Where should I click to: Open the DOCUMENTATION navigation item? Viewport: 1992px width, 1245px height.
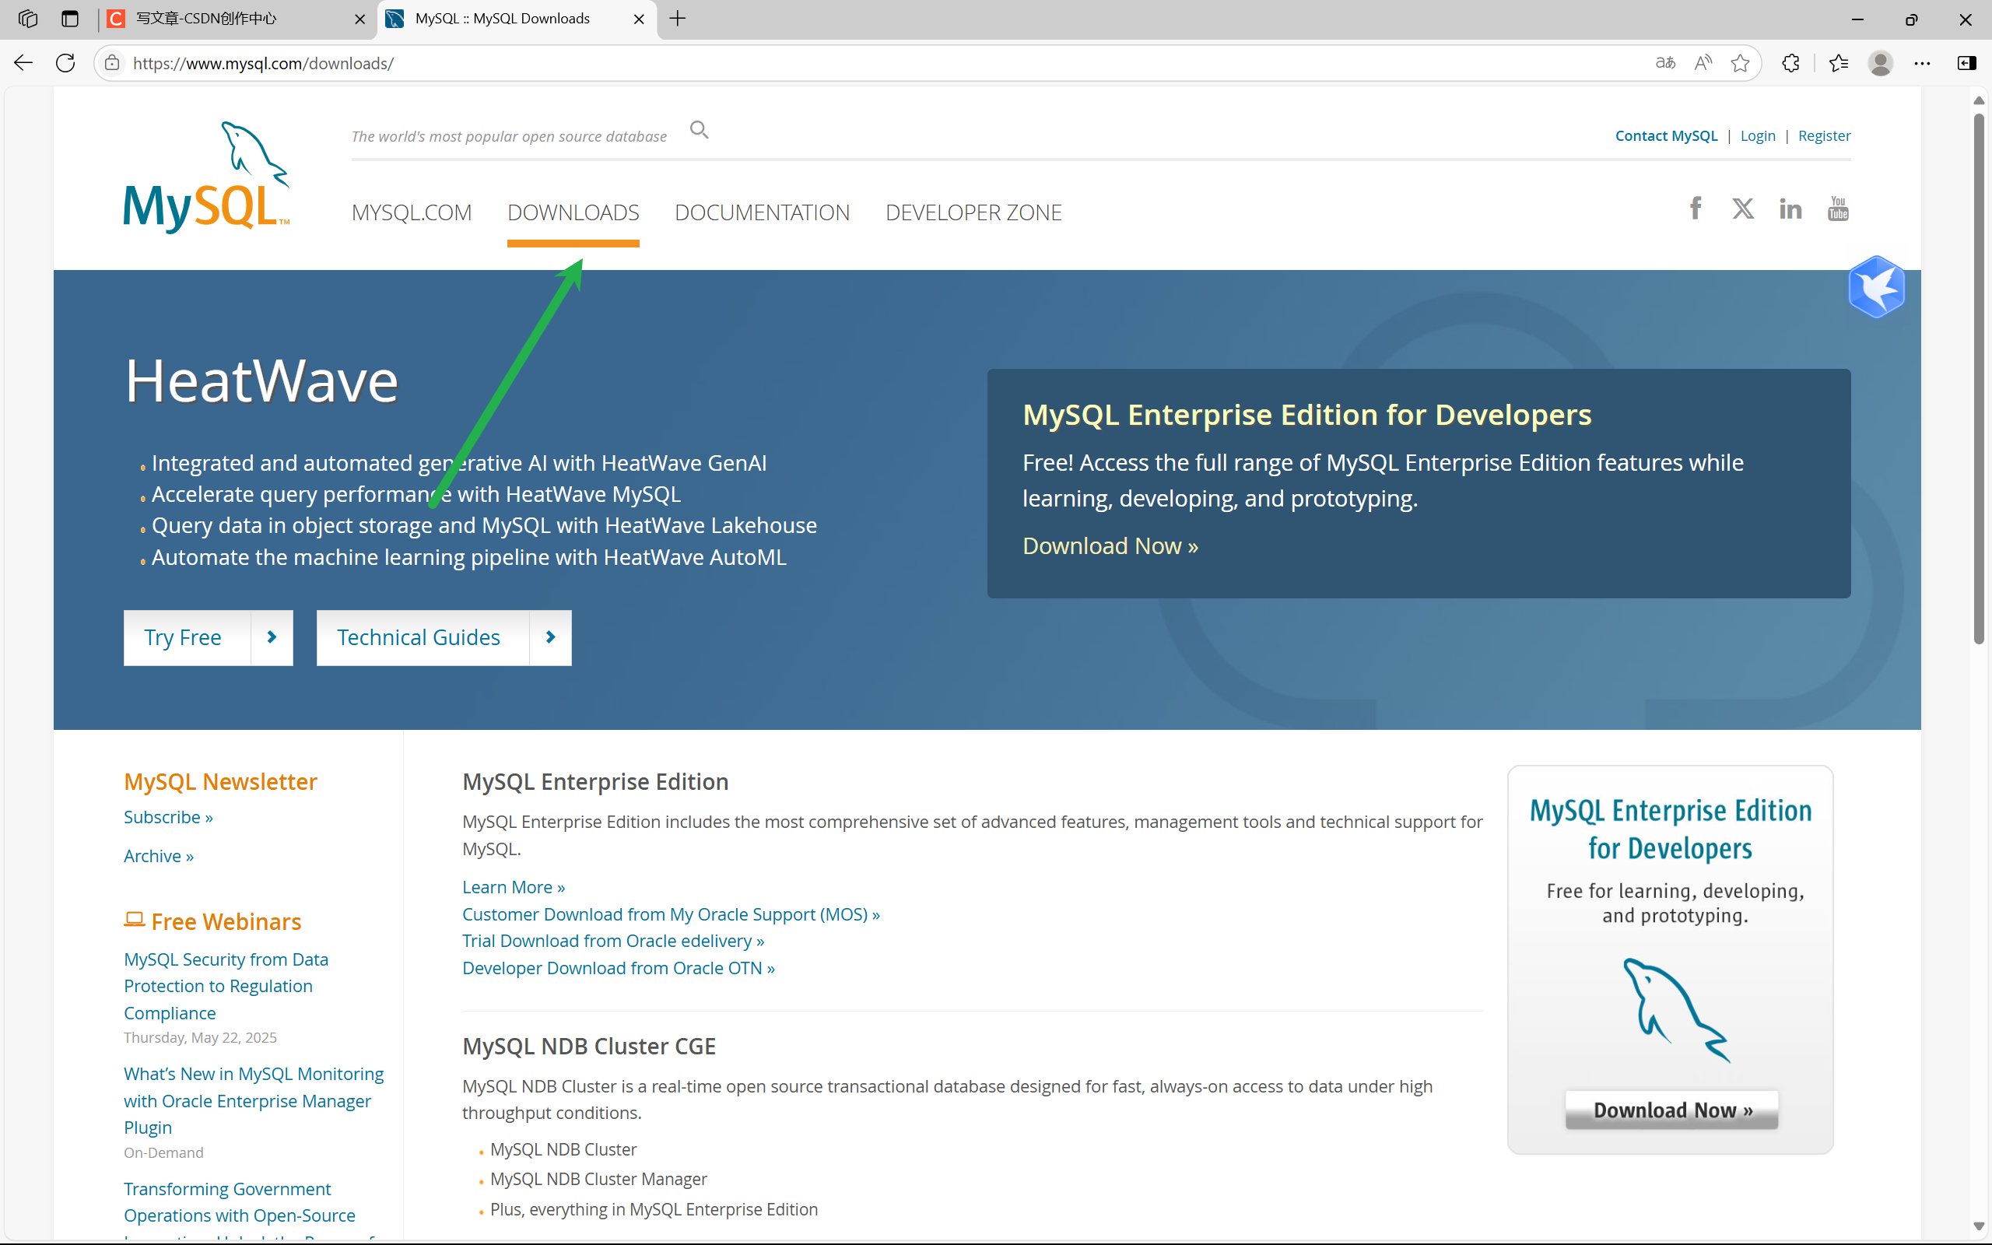click(x=762, y=212)
